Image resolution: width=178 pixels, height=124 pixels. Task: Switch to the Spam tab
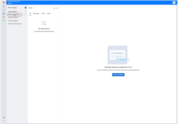(x=49, y=14)
